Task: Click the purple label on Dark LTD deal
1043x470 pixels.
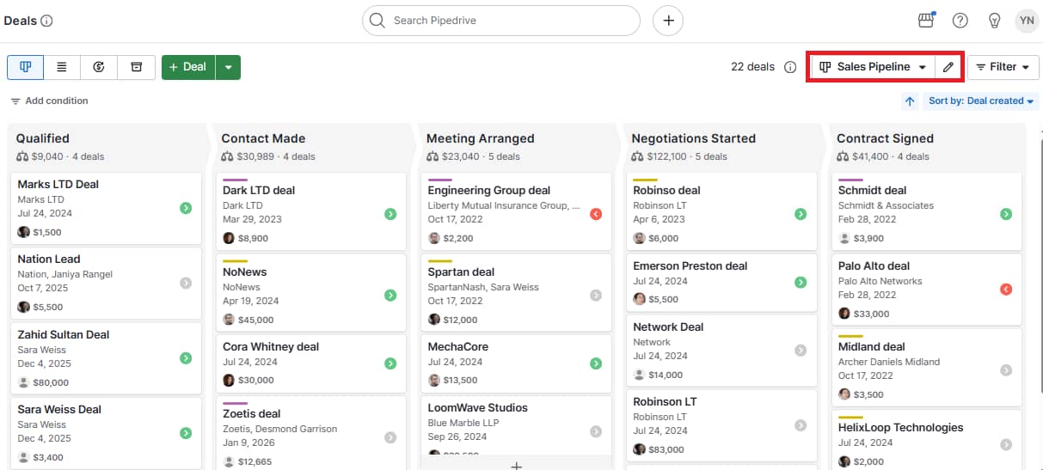Action: pos(235,180)
